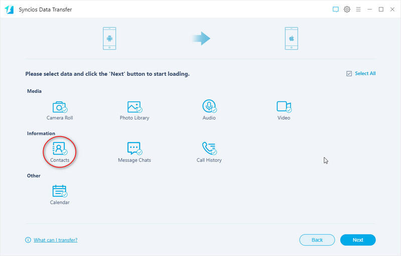The width and height of the screenshot is (401, 256).
Task: Select the Camera Roll icon
Action: click(x=60, y=107)
